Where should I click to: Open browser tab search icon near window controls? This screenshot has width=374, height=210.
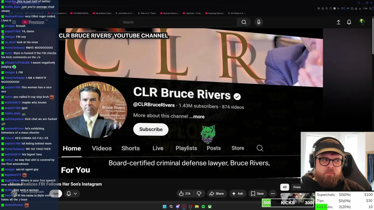[359, 3]
